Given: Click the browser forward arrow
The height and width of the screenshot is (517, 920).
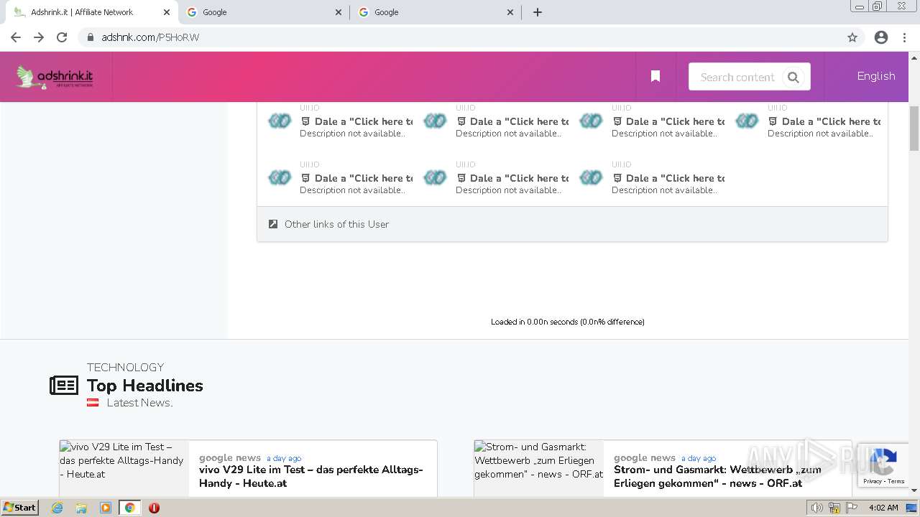Looking at the screenshot, I should 39,37.
